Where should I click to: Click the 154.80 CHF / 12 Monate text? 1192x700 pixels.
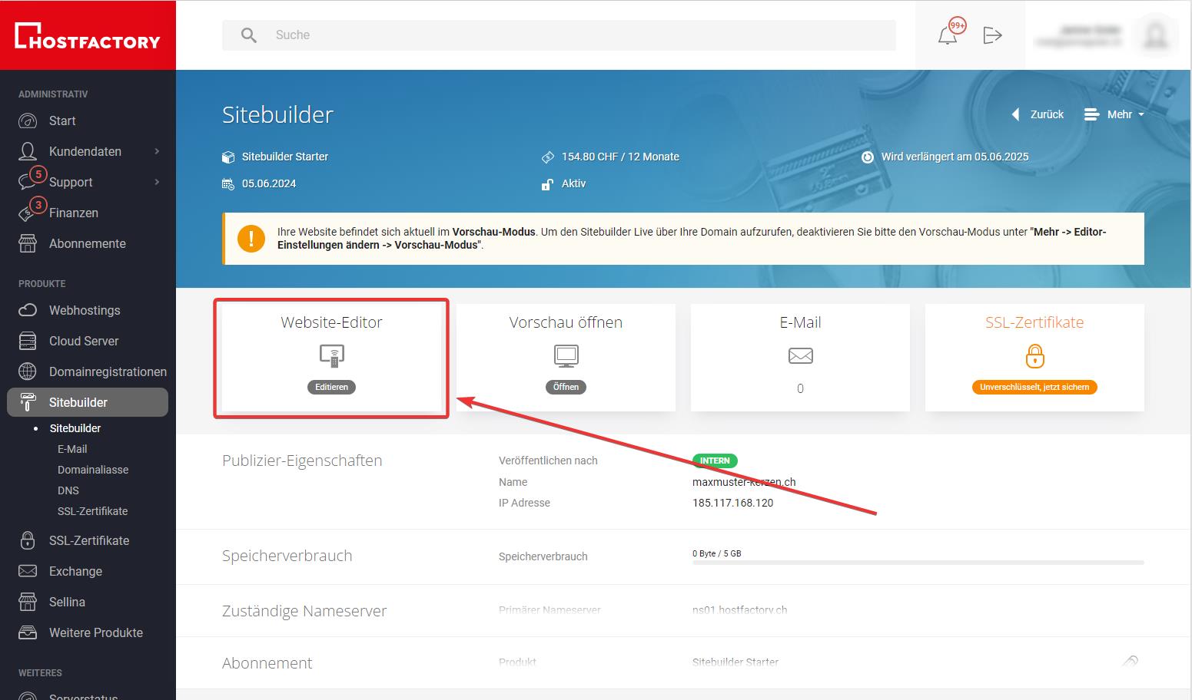(x=620, y=157)
